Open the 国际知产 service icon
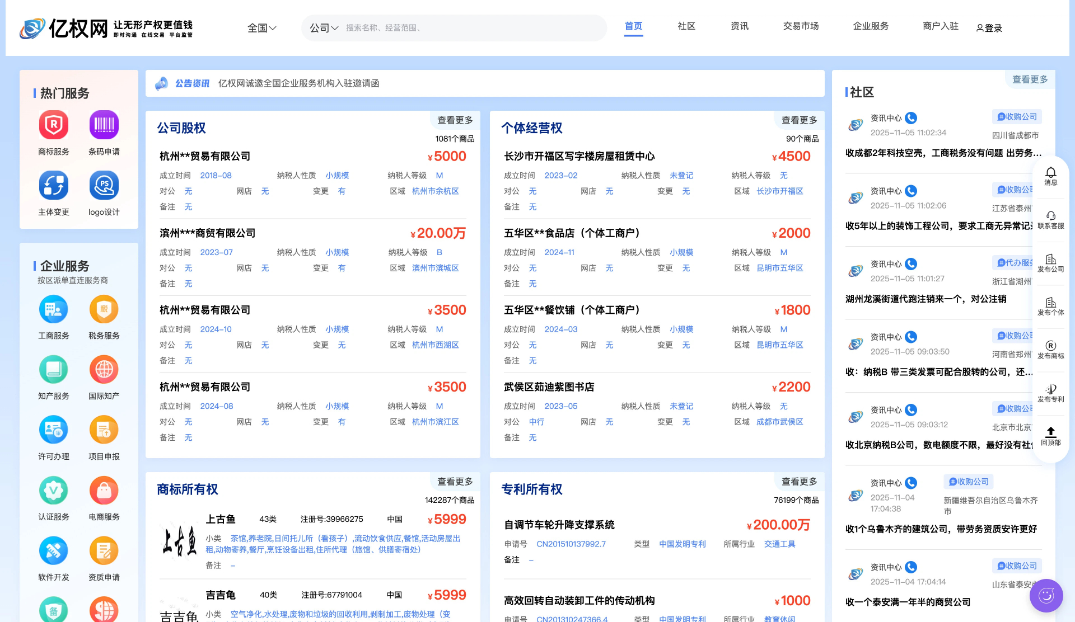The image size is (1075, 622). pos(104,370)
